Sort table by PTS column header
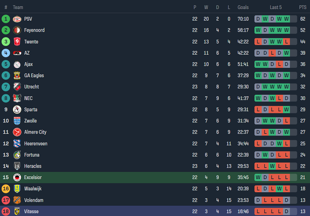 pyautogui.click(x=302, y=7)
